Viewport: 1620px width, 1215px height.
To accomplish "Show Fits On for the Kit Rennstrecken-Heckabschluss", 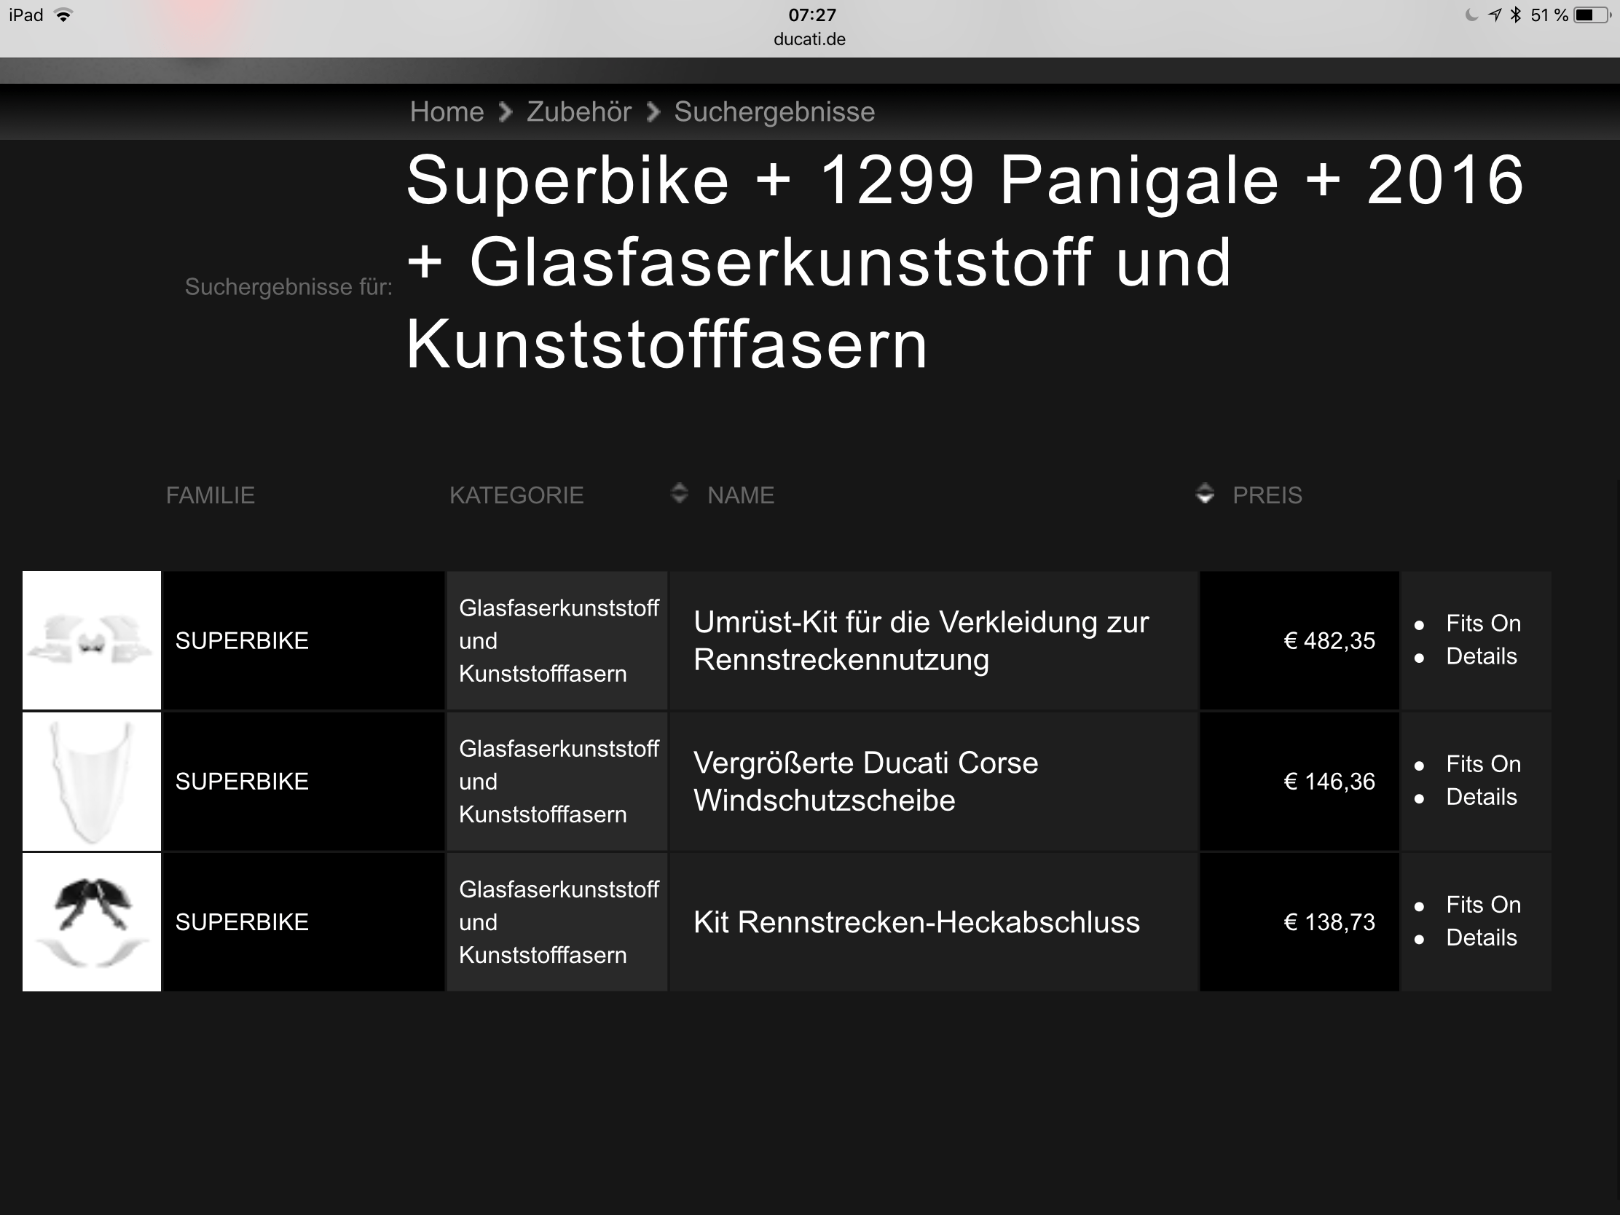I will click(x=1483, y=905).
